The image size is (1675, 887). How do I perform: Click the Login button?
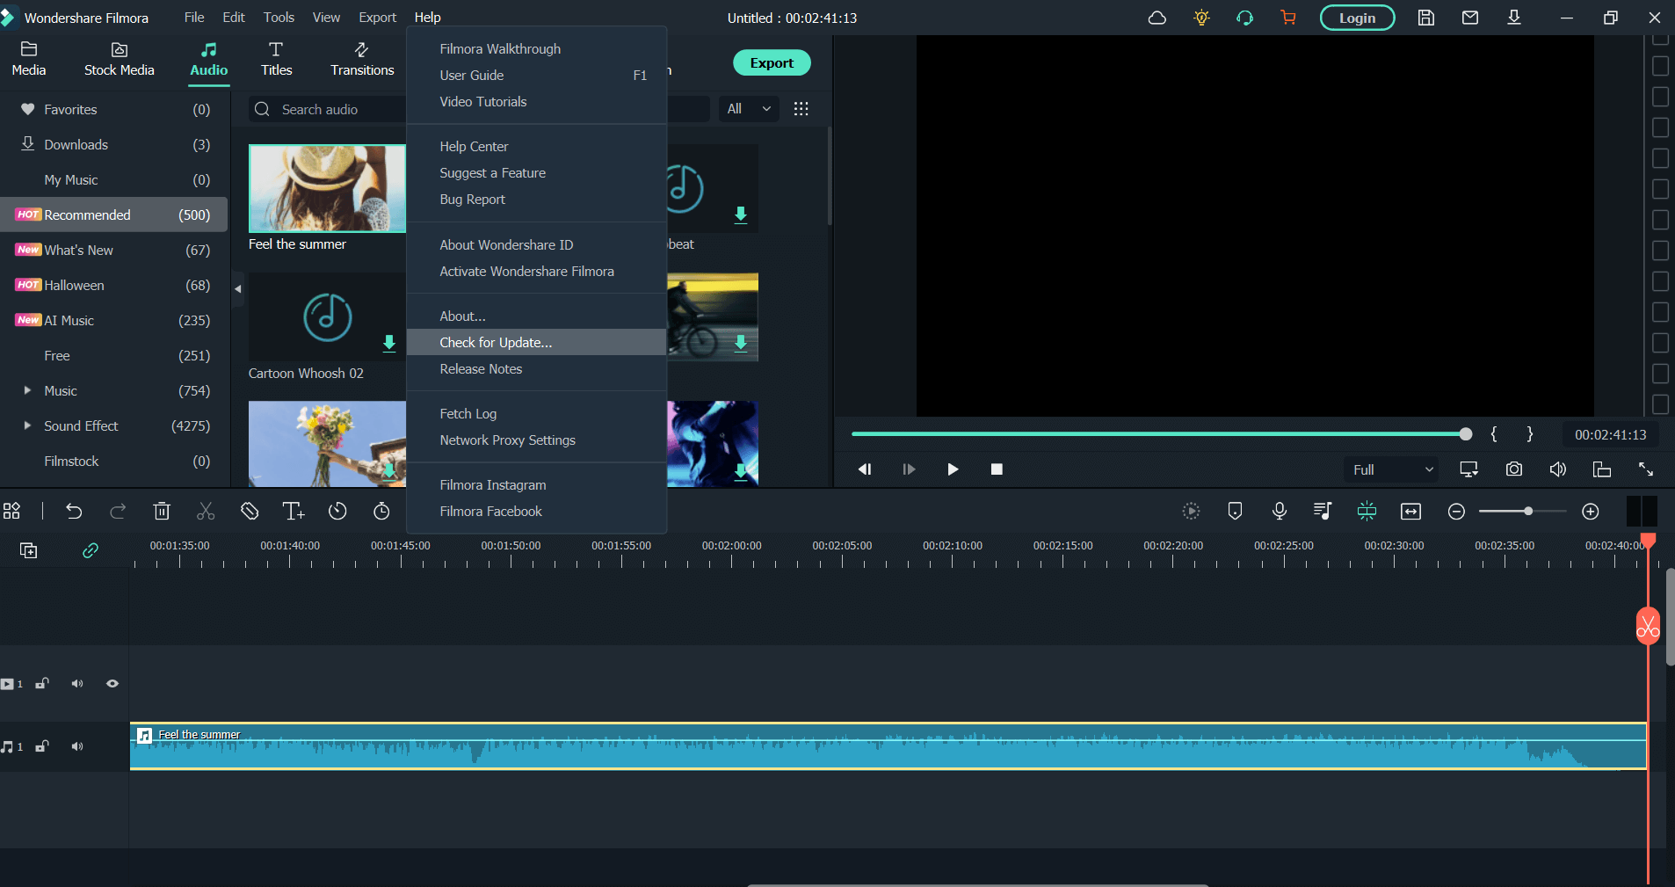tap(1357, 18)
